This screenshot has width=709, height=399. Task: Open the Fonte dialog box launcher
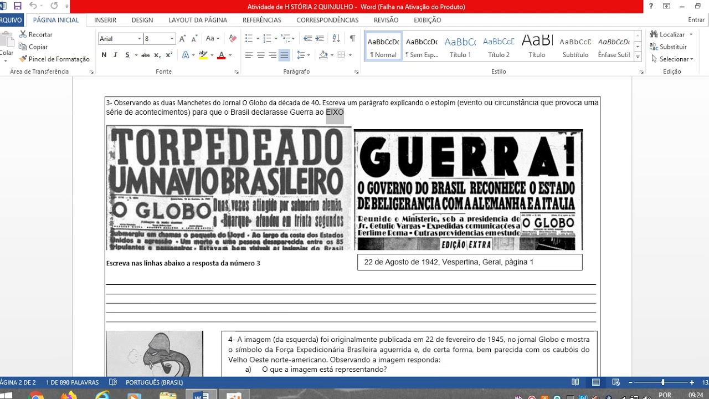[x=237, y=72]
